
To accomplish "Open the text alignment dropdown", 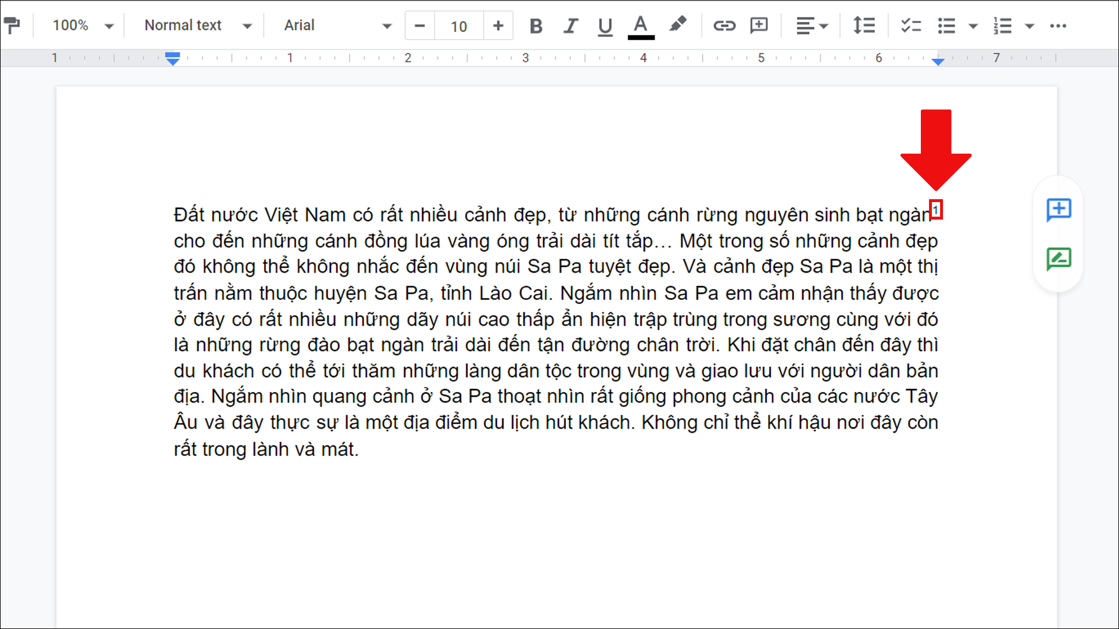I will tap(812, 26).
